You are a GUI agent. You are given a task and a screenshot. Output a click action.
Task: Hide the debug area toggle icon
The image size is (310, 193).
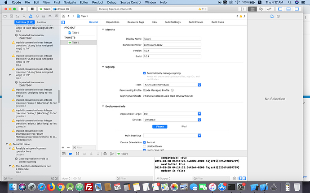[x=64, y=154]
